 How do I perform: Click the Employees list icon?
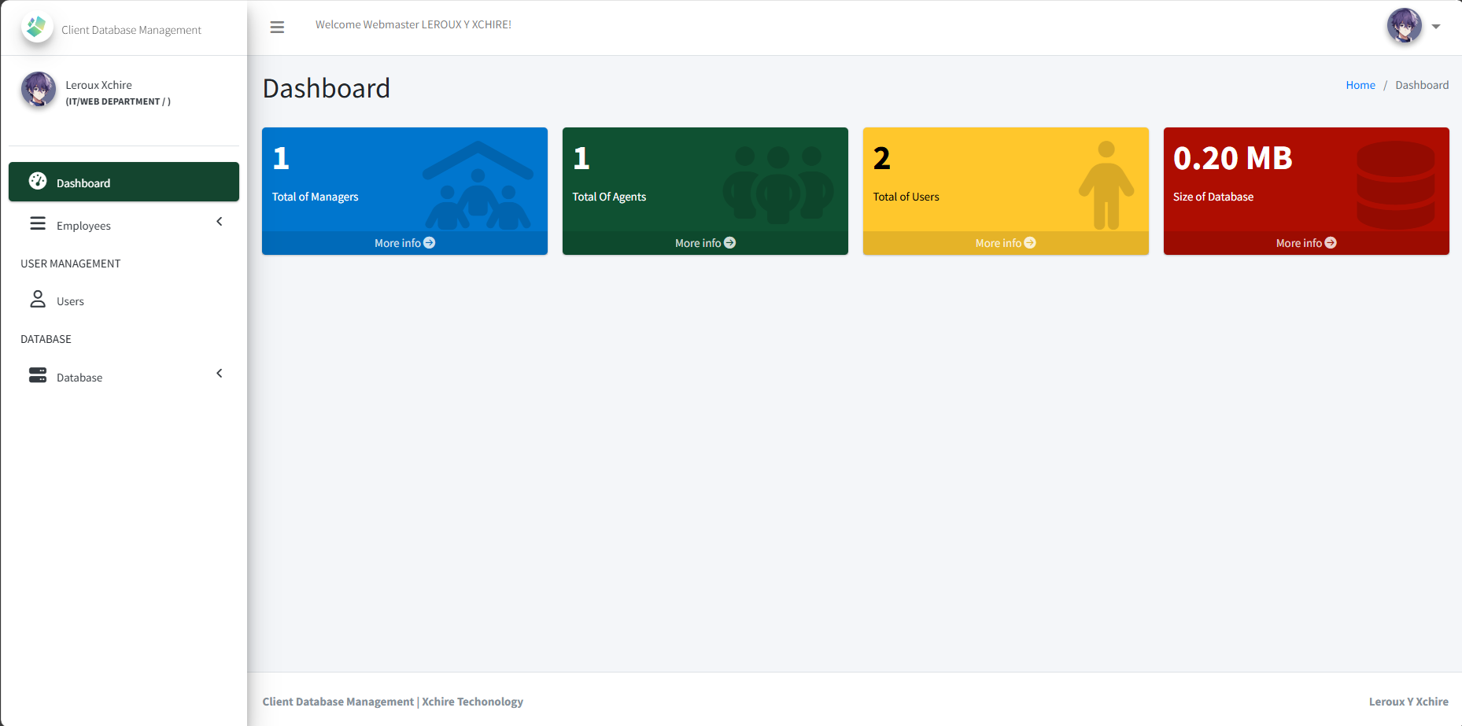(x=38, y=224)
